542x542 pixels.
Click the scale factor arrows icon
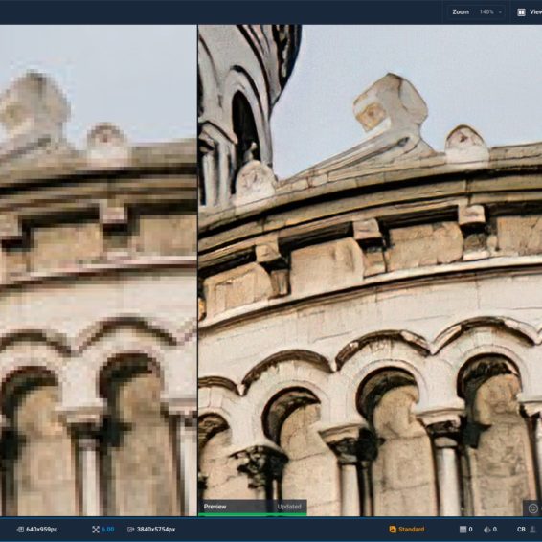click(x=96, y=530)
